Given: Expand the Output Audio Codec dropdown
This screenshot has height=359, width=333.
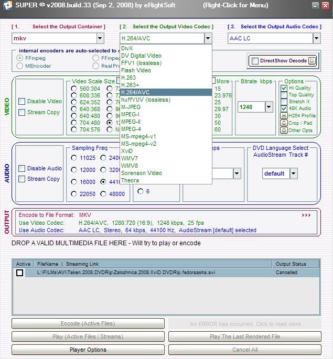Looking at the screenshot, I should (316, 38).
